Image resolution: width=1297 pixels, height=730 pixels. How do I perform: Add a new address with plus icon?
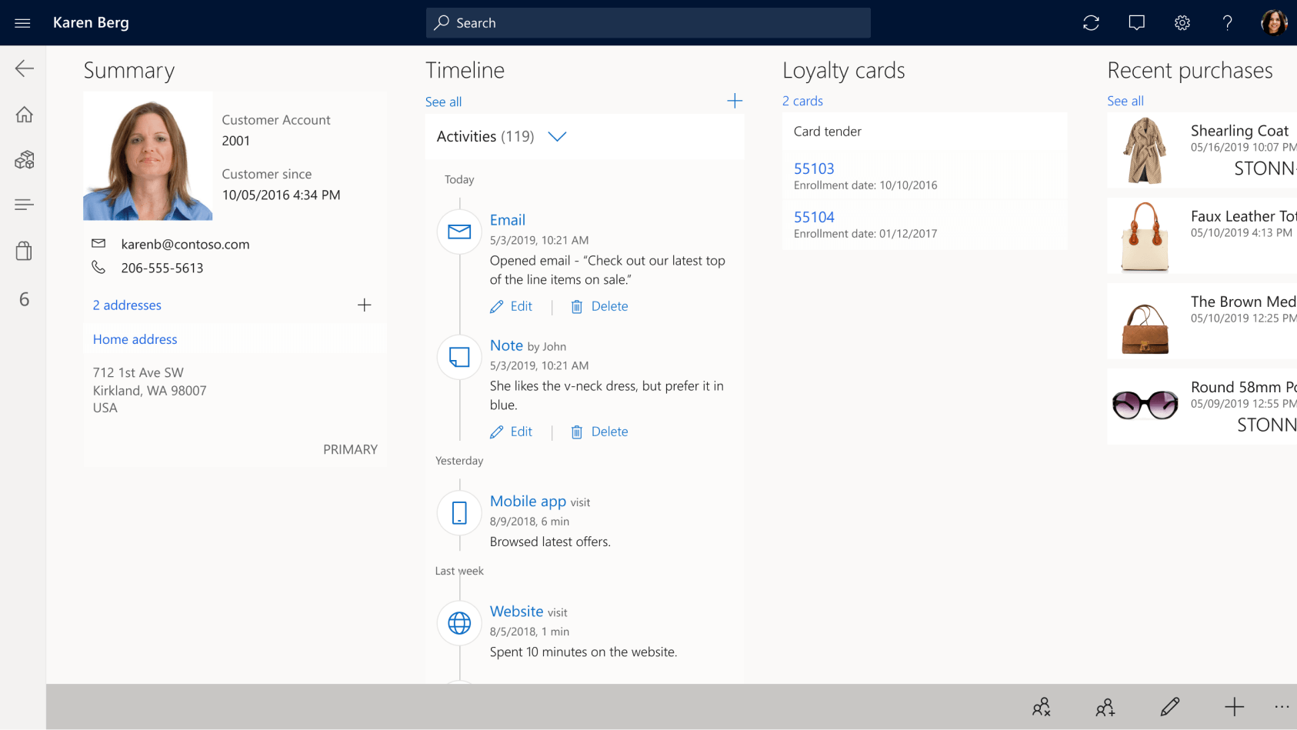[365, 305]
